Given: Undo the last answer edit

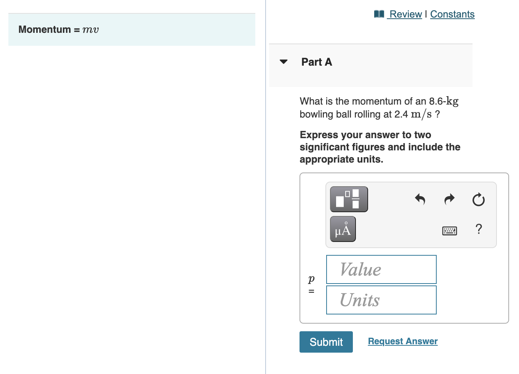Looking at the screenshot, I should [x=420, y=199].
